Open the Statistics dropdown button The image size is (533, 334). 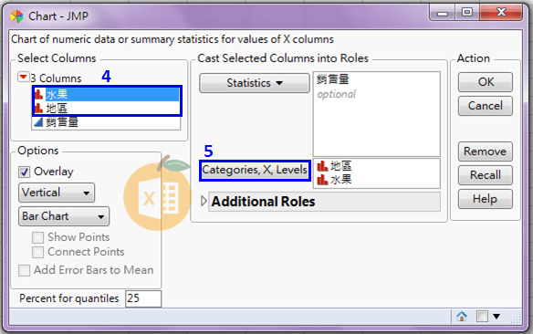click(255, 83)
